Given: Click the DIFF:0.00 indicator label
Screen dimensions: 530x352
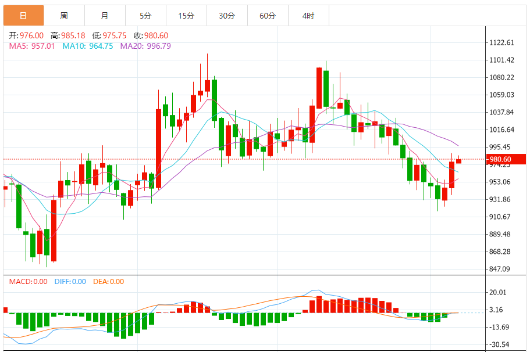Looking at the screenshot, I should coord(70,282).
